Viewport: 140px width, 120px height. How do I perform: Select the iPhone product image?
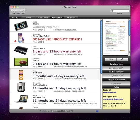(21, 26)
